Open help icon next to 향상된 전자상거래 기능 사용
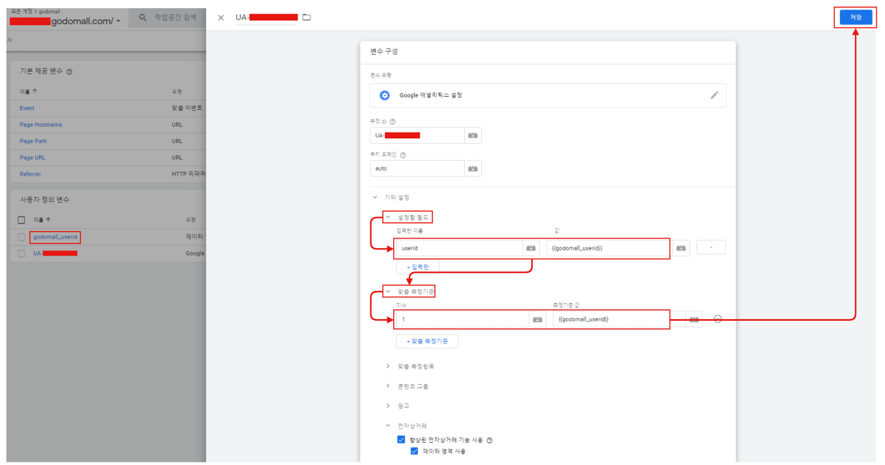Viewport: 885px width, 465px height. [x=489, y=440]
